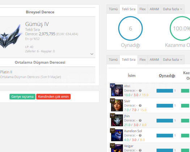The image size is (190, 152).
Task: Open the Daha fazla dropdown in stats summary
Action: click(x=173, y=9)
